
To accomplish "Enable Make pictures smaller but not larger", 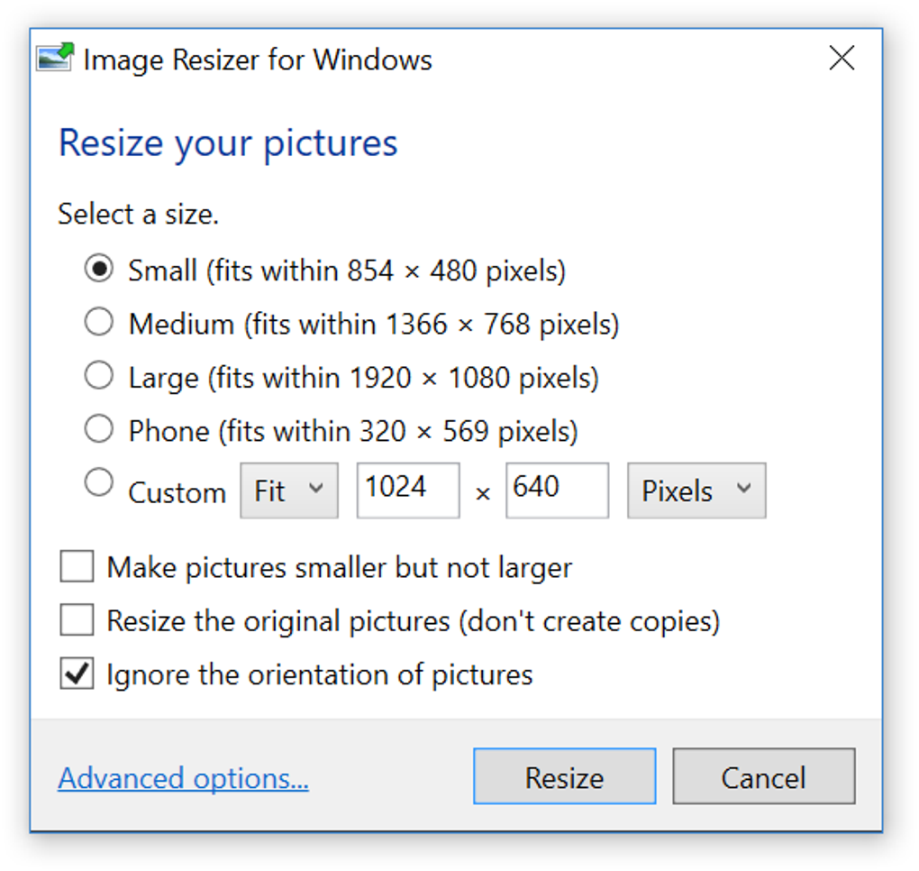I will [x=77, y=566].
